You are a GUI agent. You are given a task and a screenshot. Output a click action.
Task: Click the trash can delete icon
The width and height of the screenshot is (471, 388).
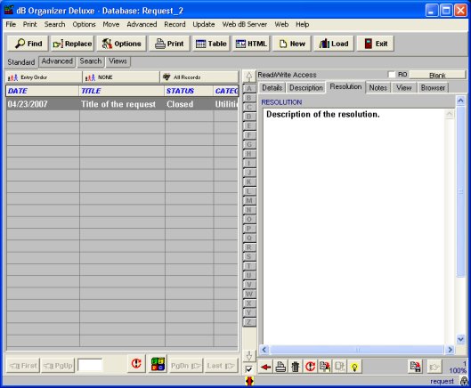click(296, 367)
